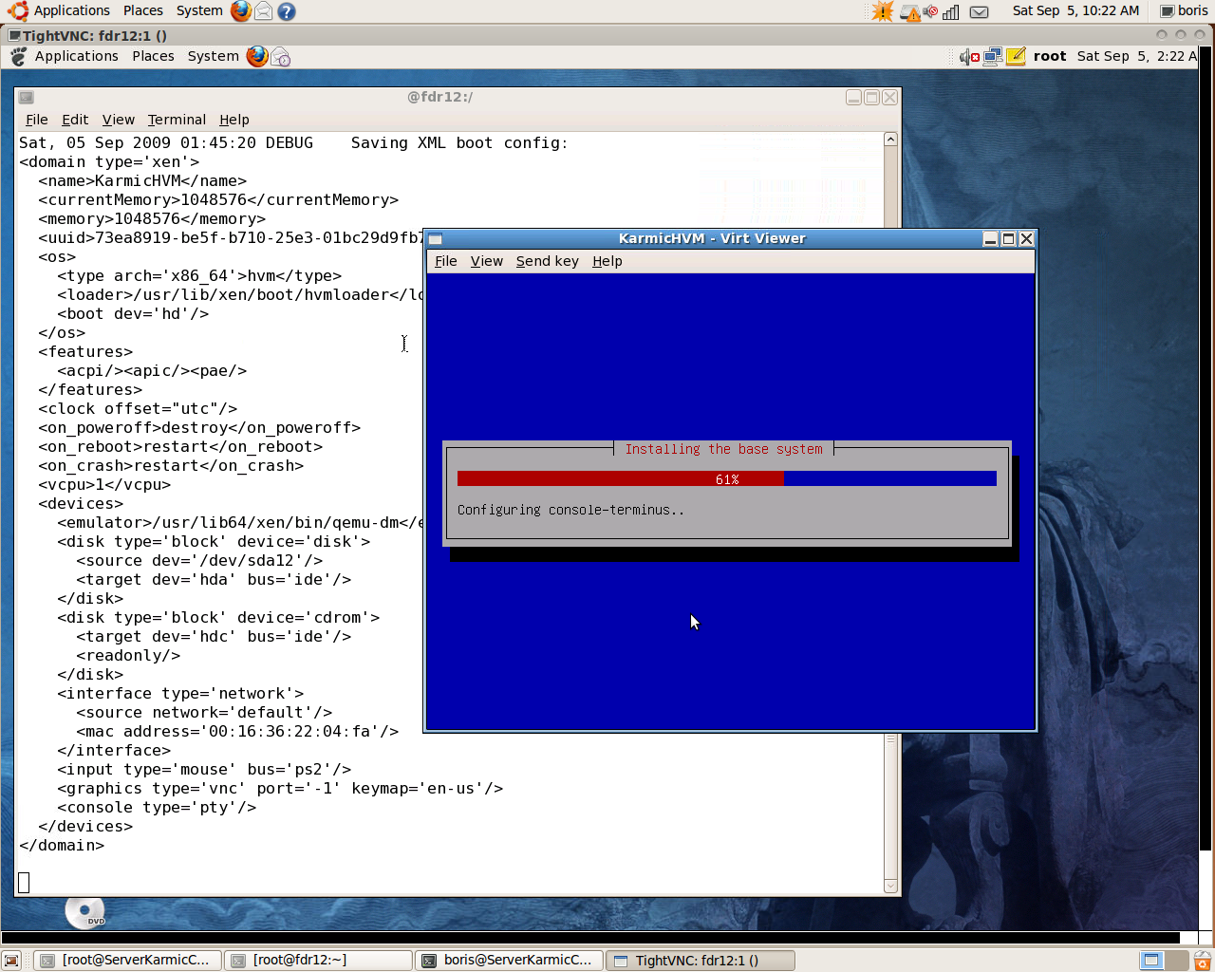Screen dimensions: 1215x972
Task: Select the TightVNC: fdr12:1 taskbar button
Action: tap(701, 961)
